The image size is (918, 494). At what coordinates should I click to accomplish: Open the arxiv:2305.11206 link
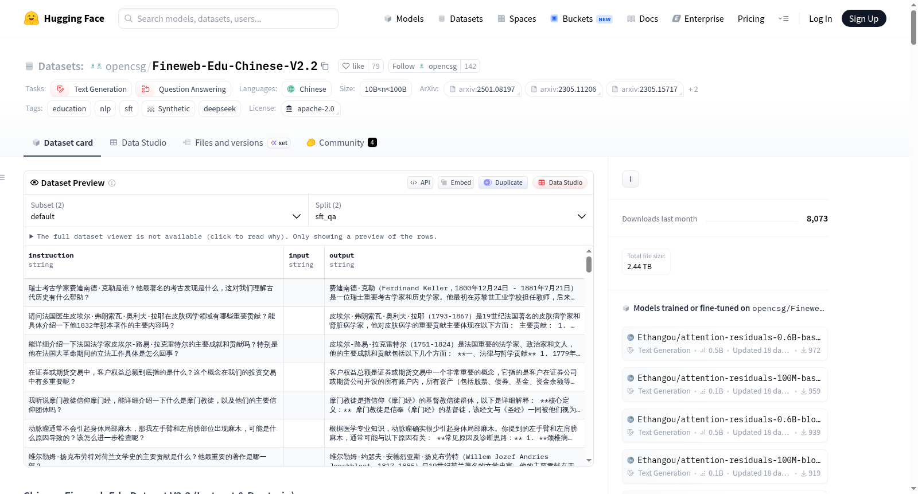point(563,89)
